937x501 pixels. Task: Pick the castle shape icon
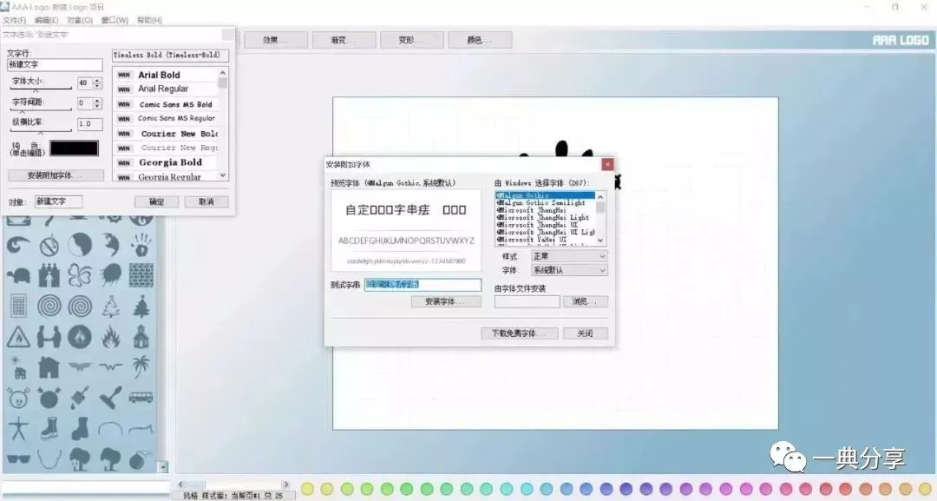(x=49, y=275)
